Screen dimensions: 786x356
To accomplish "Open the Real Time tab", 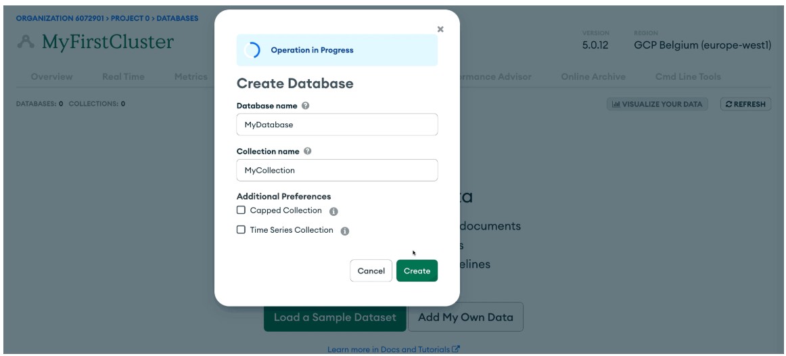I will click(123, 76).
